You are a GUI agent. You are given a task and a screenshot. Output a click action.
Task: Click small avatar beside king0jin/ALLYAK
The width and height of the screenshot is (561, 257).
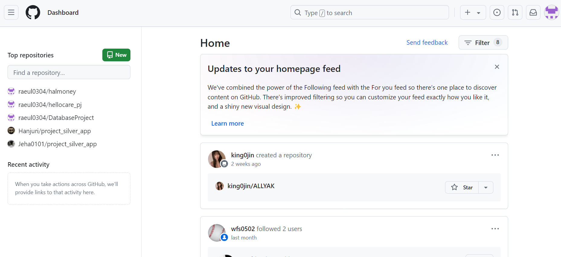[220, 186]
